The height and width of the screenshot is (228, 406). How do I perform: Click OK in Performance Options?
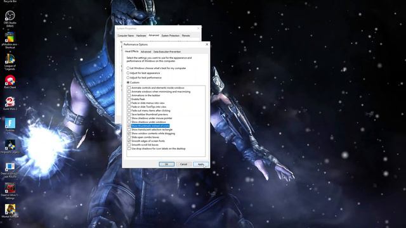pos(166,164)
